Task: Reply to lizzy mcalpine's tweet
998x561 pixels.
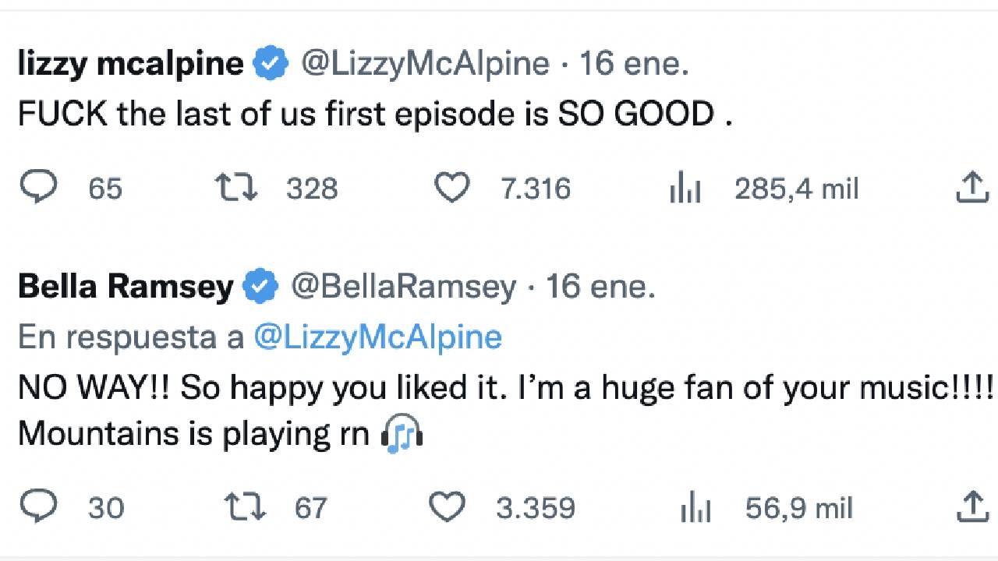Action: [x=37, y=188]
